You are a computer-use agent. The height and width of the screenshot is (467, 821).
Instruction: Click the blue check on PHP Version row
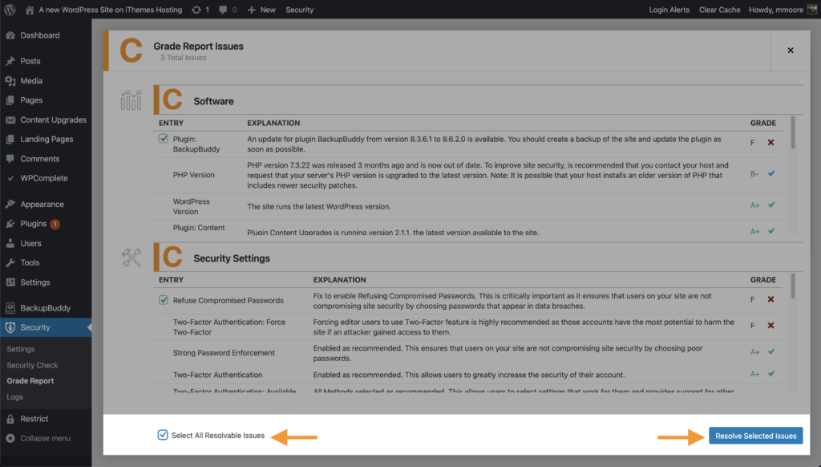771,173
